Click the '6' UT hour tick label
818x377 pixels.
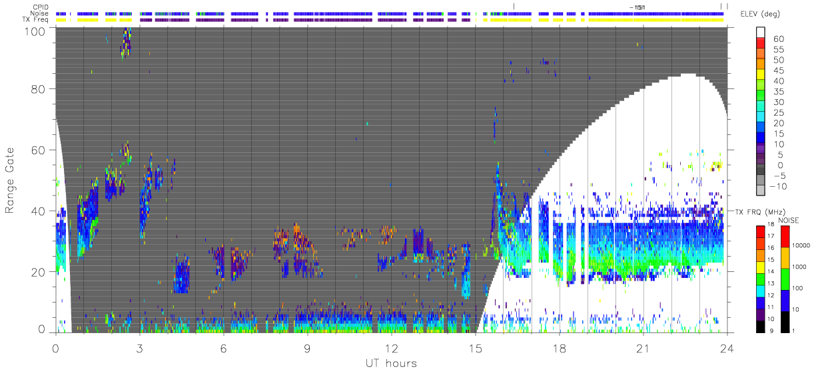223,348
